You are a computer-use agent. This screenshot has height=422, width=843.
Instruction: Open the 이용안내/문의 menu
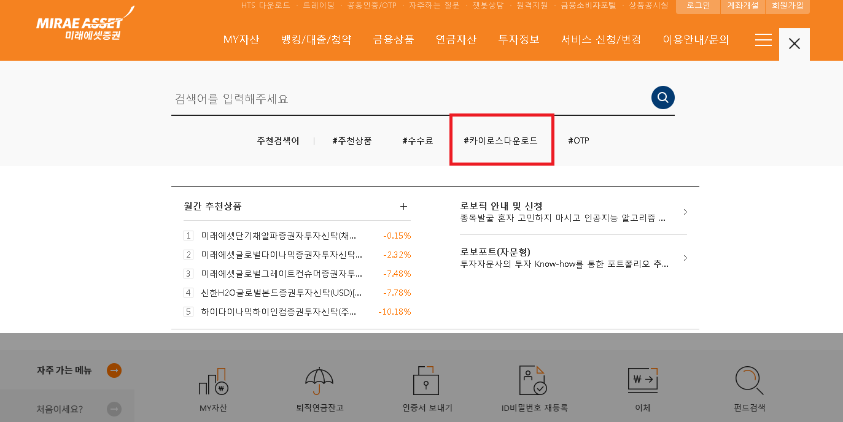[696, 40]
